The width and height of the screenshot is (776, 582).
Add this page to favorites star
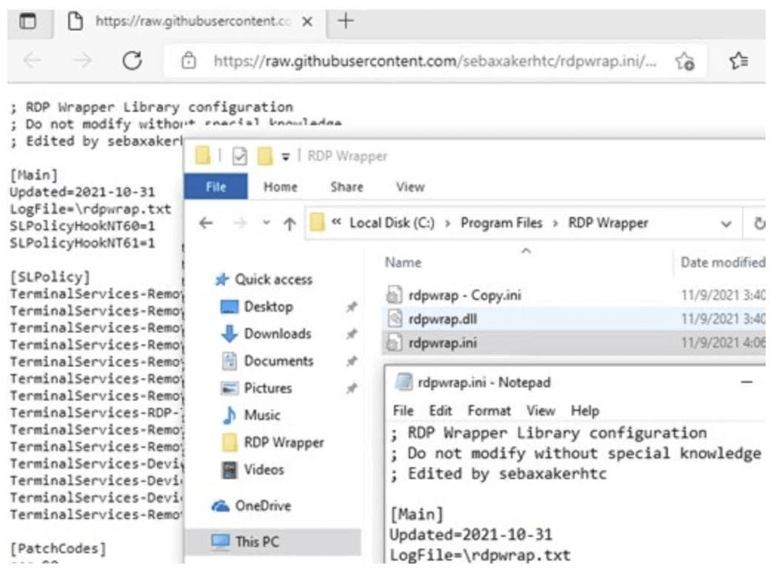[x=685, y=61]
